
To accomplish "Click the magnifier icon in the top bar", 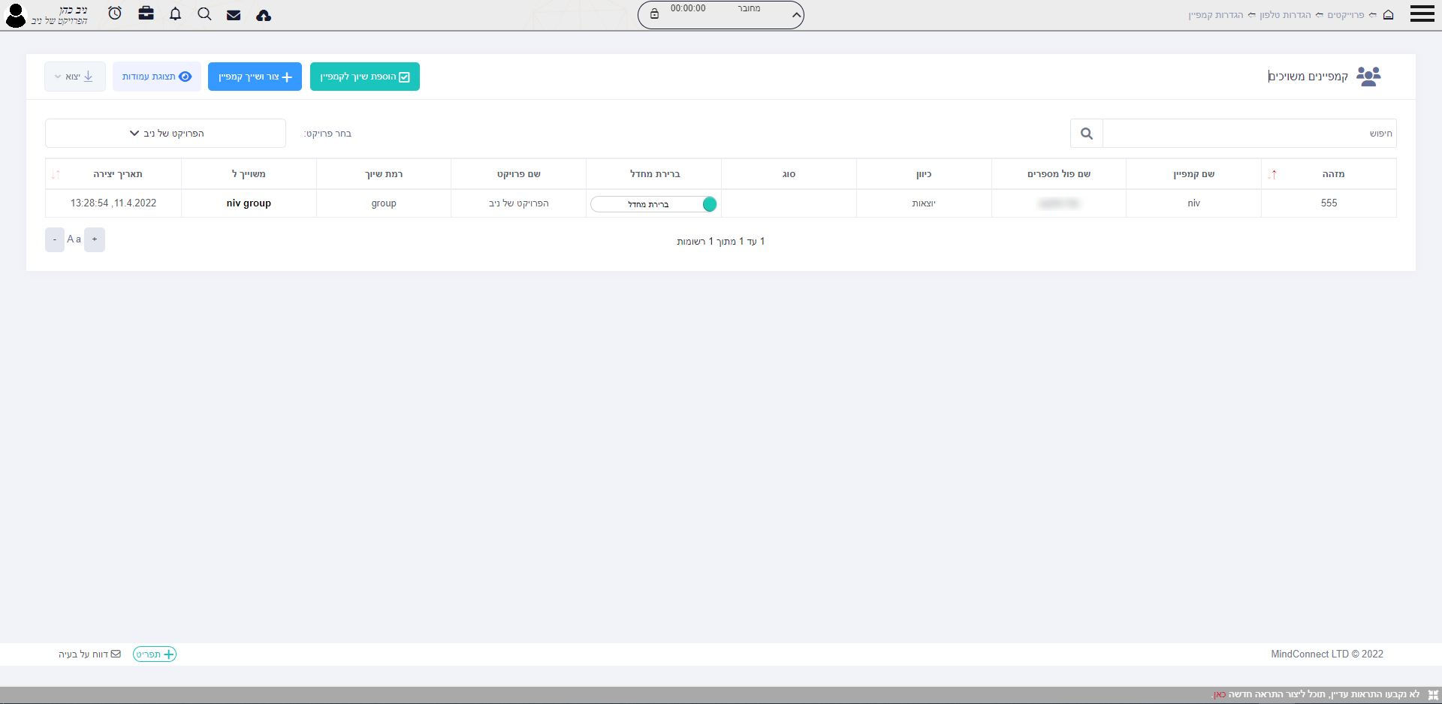I will (x=204, y=14).
